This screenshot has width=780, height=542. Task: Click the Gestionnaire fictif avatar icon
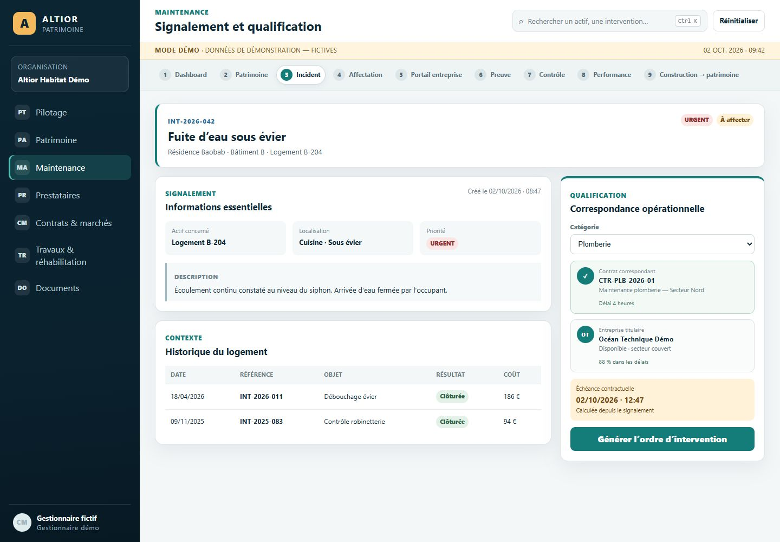click(22, 522)
